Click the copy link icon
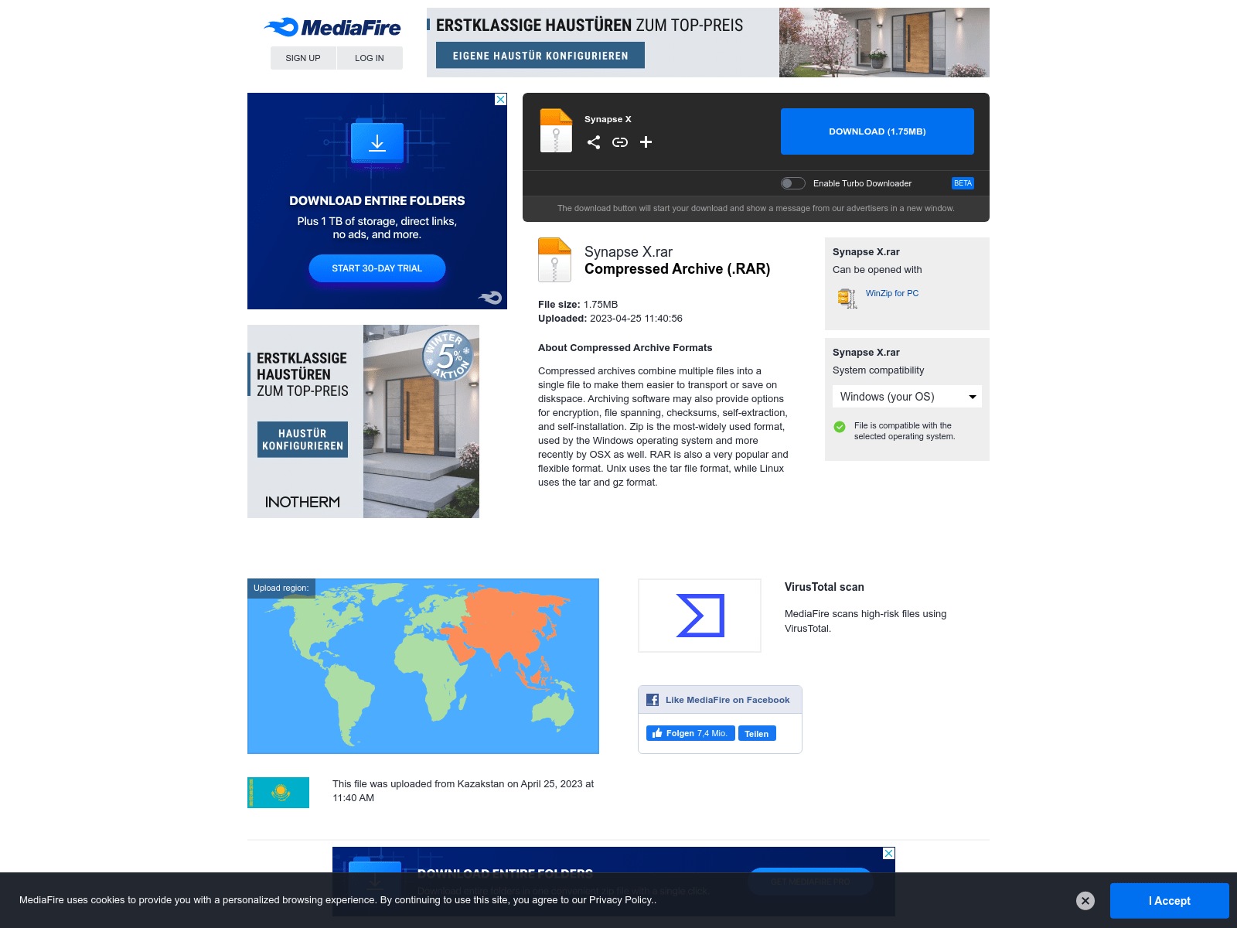This screenshot has width=1237, height=928. tap(620, 142)
